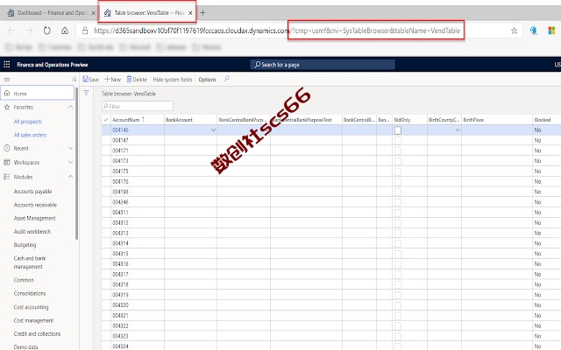Toggle BidOnly checkbox for account 004175
This screenshot has height=350, width=561.
click(398, 171)
